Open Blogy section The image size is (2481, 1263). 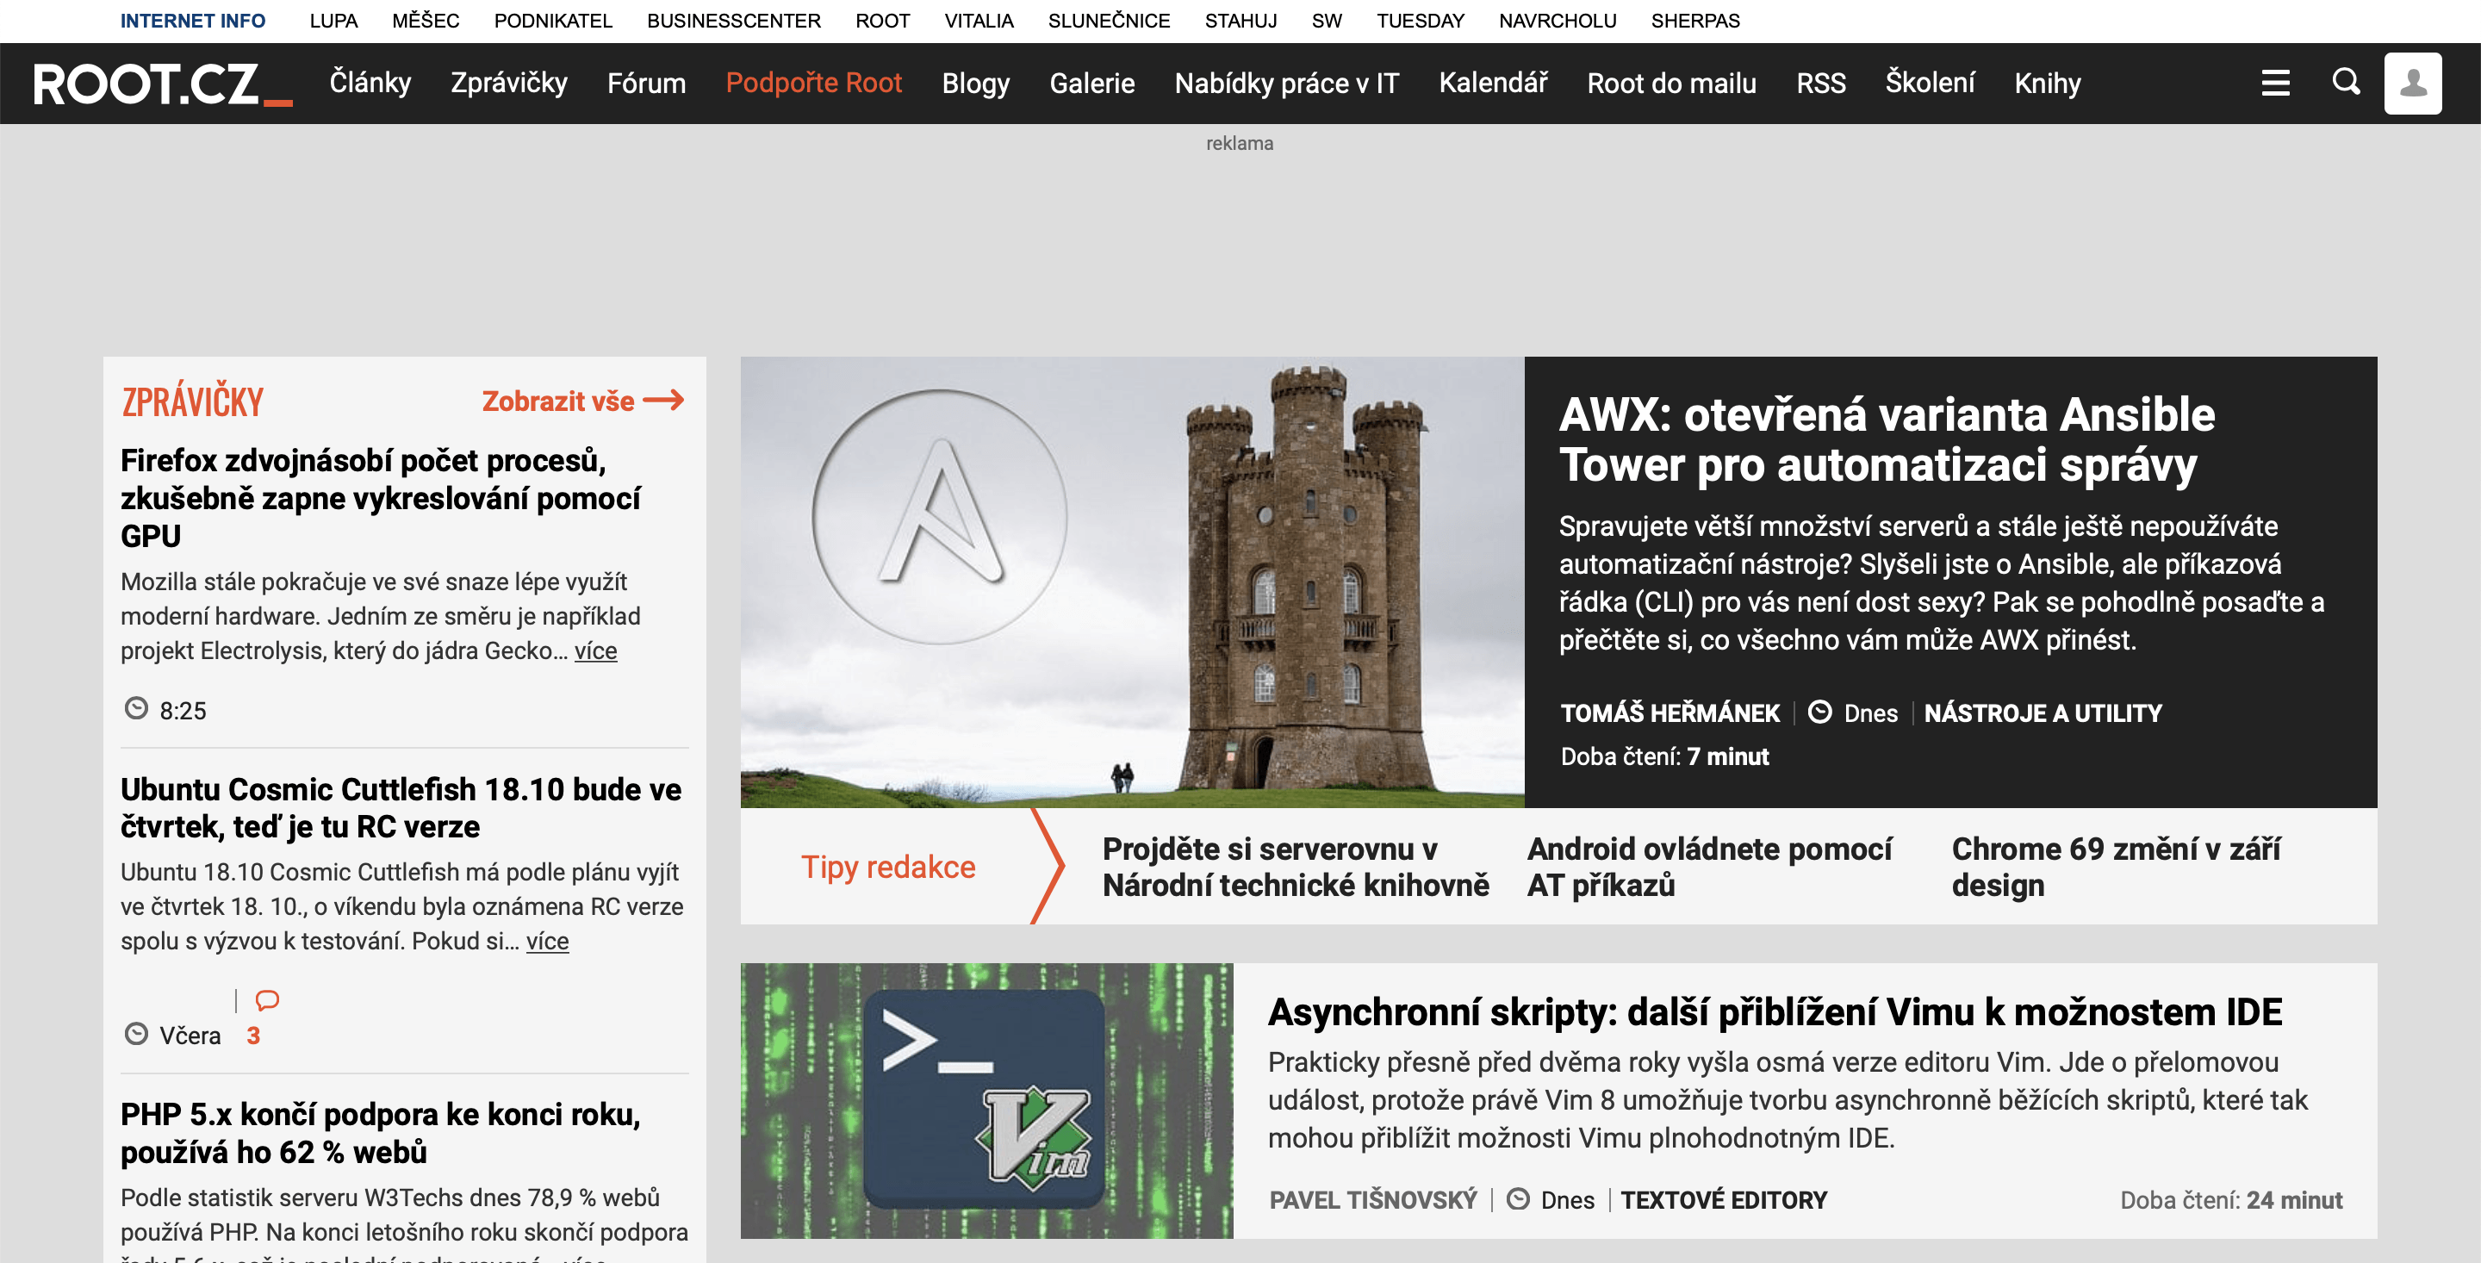tap(976, 83)
